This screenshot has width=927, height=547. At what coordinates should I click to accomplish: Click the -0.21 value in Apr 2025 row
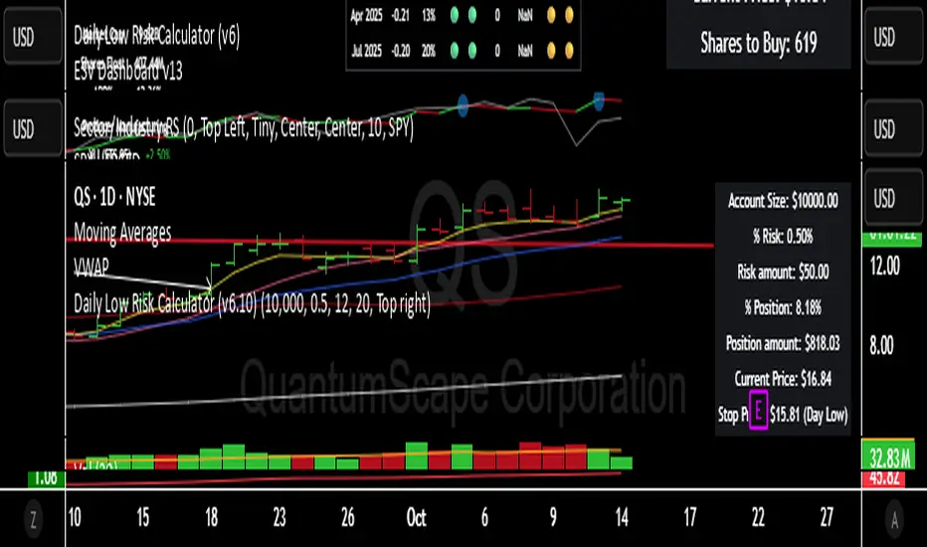pos(400,16)
